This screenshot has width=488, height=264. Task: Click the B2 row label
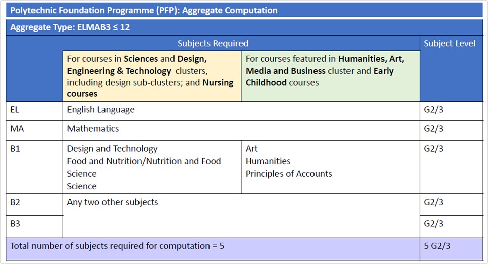point(16,202)
